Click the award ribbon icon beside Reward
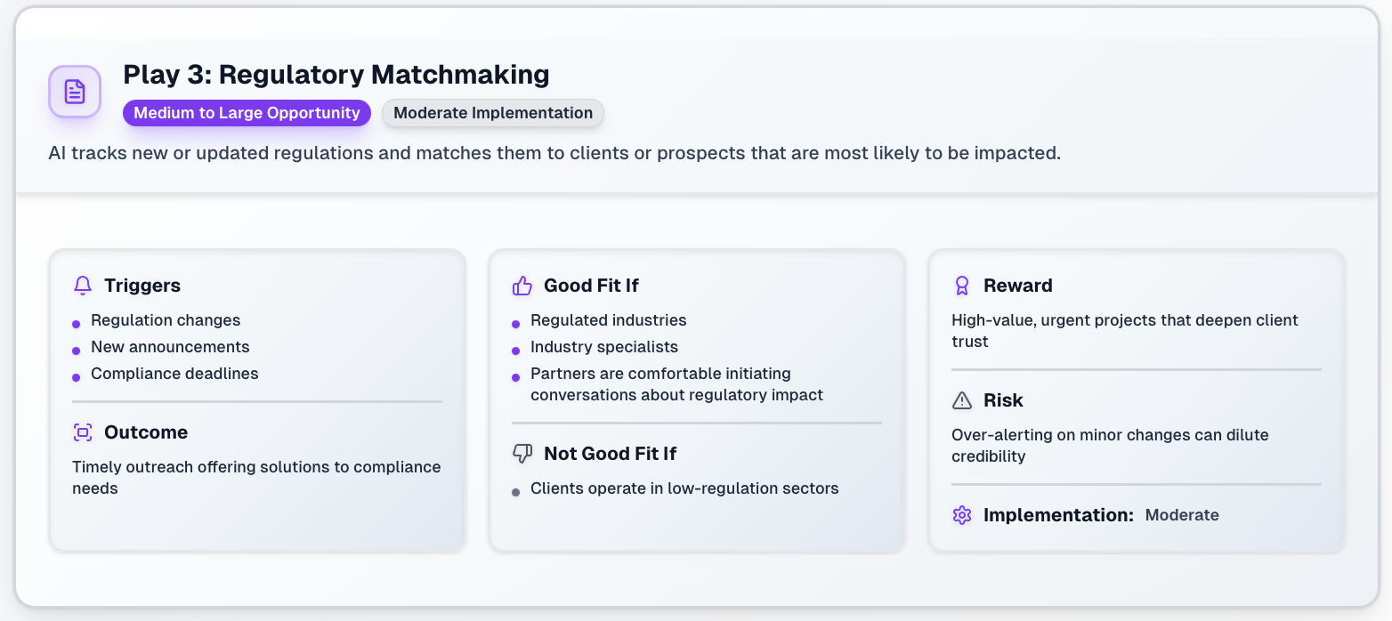1392x621 pixels. click(x=962, y=286)
